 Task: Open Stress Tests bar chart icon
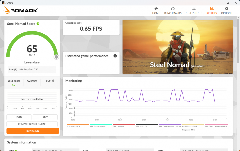(194, 9)
